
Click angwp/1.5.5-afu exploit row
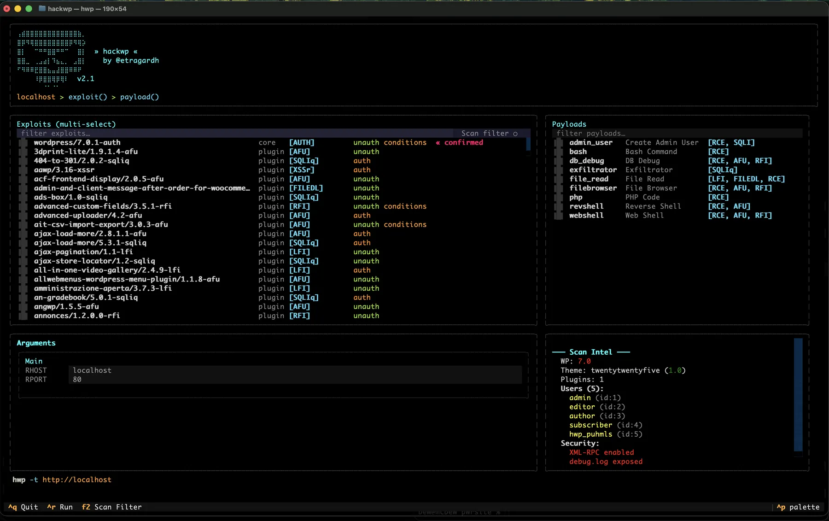tap(272, 307)
